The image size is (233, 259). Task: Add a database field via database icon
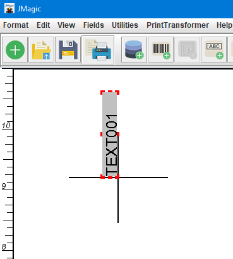(x=134, y=50)
